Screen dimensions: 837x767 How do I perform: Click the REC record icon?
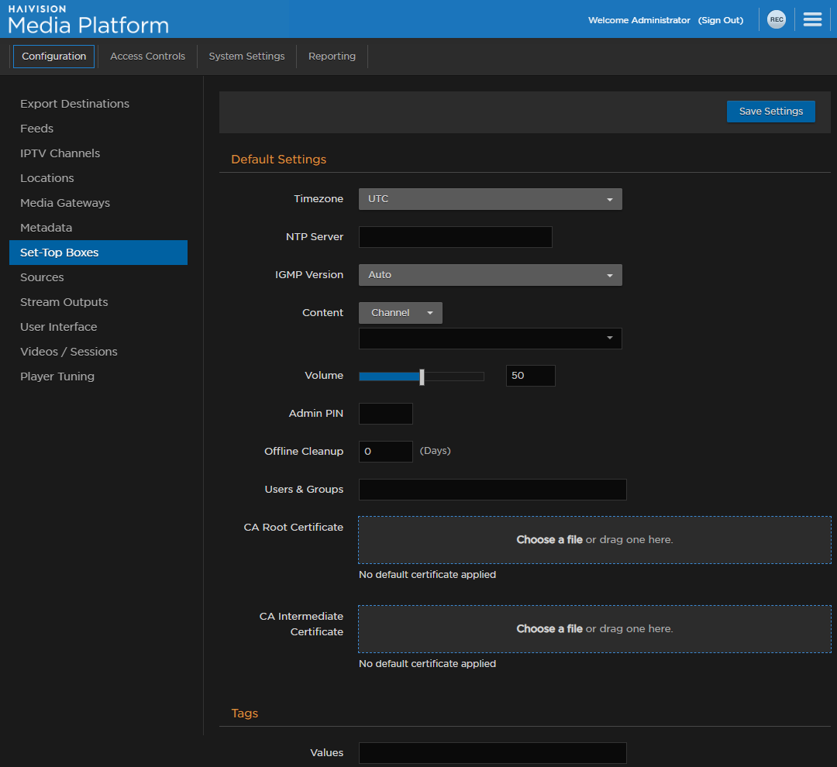point(776,20)
